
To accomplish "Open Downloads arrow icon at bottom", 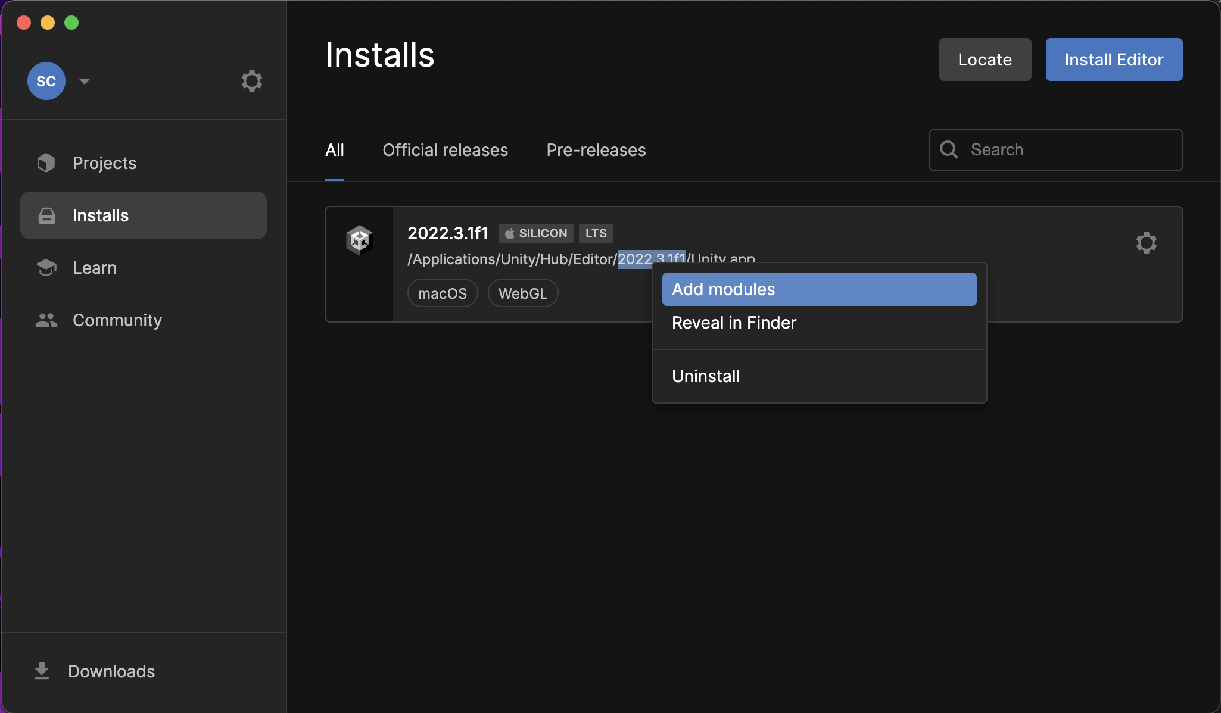I will pos(42,671).
